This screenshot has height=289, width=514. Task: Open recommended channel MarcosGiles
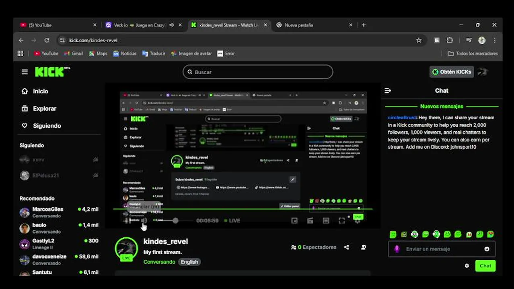59,212
